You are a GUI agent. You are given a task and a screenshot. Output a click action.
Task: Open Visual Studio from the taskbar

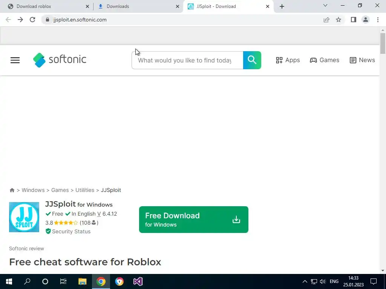coord(138,281)
